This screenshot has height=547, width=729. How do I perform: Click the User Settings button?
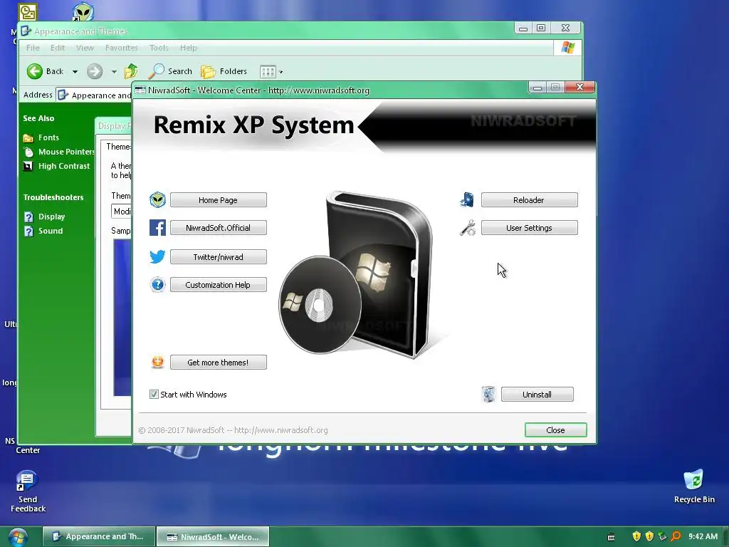click(529, 228)
